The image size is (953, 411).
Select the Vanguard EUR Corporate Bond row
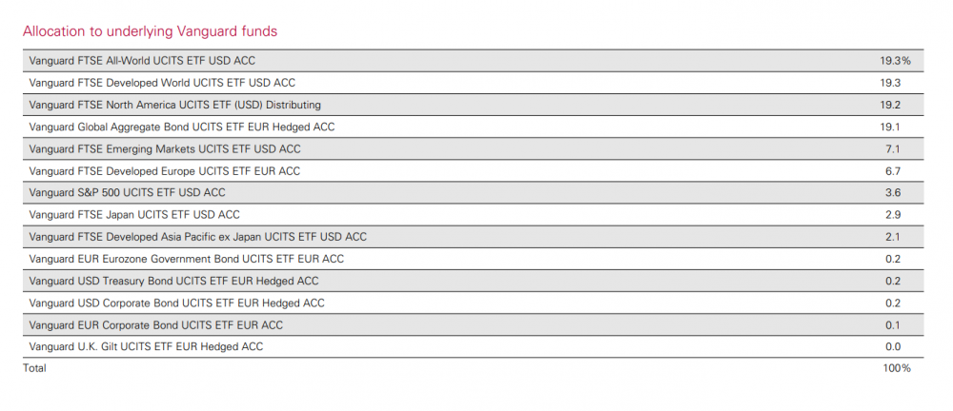(x=467, y=324)
